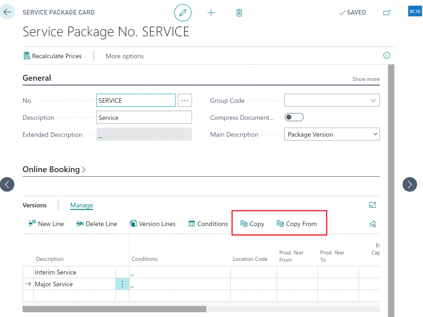
Task: Click Show more in the General section
Action: tap(366, 79)
